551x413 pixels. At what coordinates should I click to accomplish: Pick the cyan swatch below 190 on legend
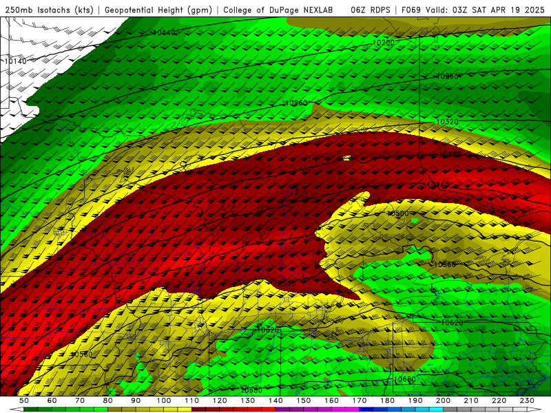click(x=422, y=410)
